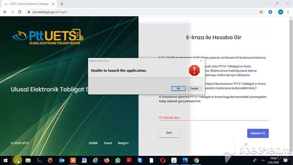
Task: Go back in browser history
Action: click(5, 12)
